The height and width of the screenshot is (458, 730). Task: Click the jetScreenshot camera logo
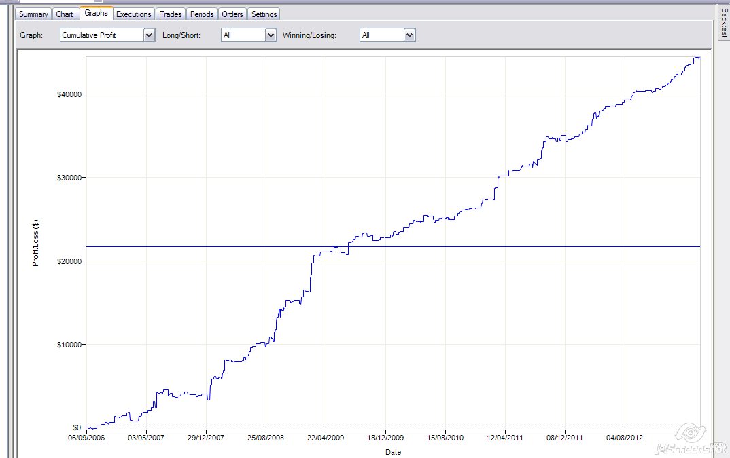(x=690, y=432)
